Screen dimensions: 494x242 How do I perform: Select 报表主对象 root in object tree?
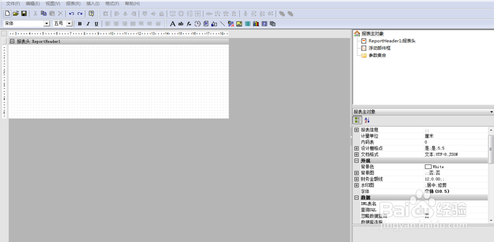[x=372, y=34]
